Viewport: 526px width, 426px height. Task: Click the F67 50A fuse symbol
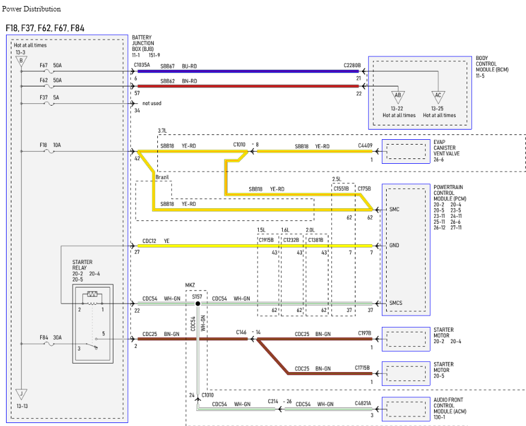[49, 71]
